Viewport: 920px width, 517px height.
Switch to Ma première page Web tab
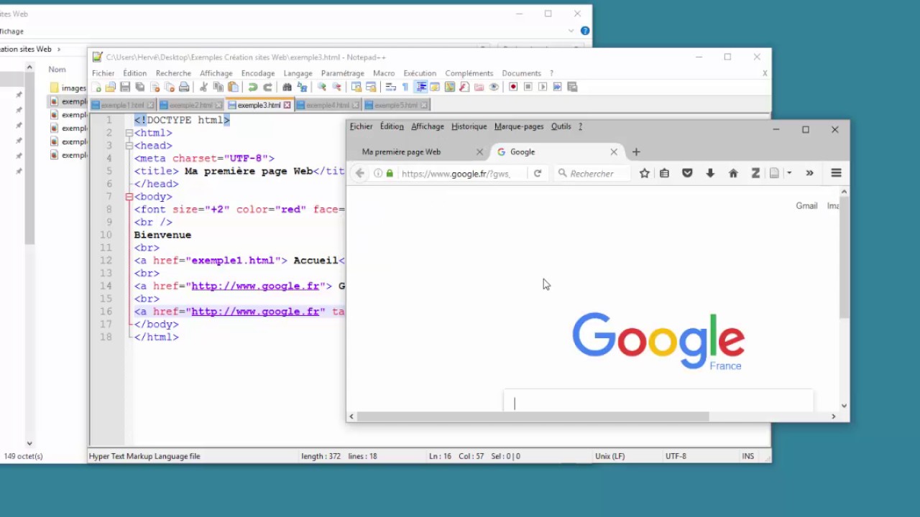[401, 152]
